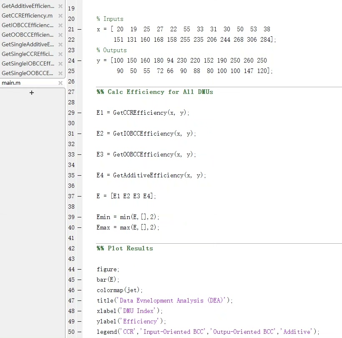342x338 pixels.
Task: Click the '% Inputs' comment
Action: tap(110, 19)
